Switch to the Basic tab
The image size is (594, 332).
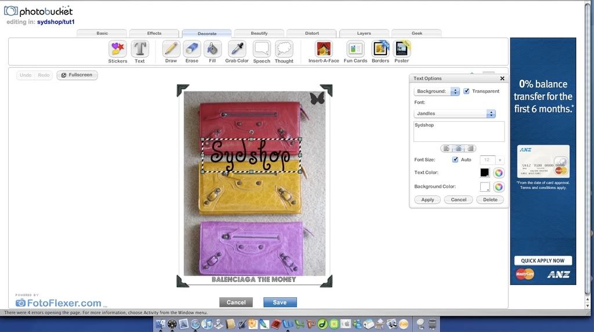tap(102, 33)
